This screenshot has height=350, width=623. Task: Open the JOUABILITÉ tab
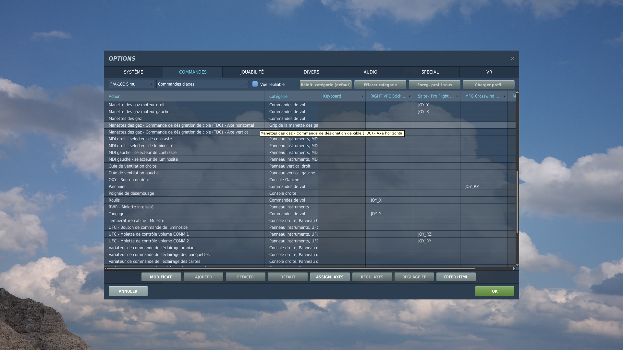tap(252, 72)
